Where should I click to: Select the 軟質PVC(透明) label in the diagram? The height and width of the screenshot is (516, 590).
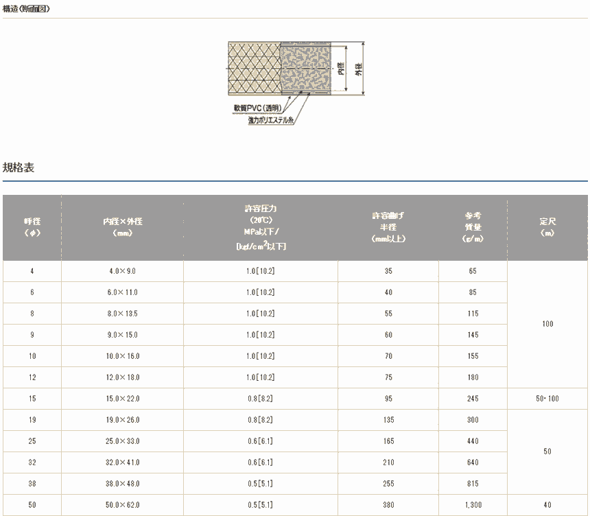pos(258,108)
